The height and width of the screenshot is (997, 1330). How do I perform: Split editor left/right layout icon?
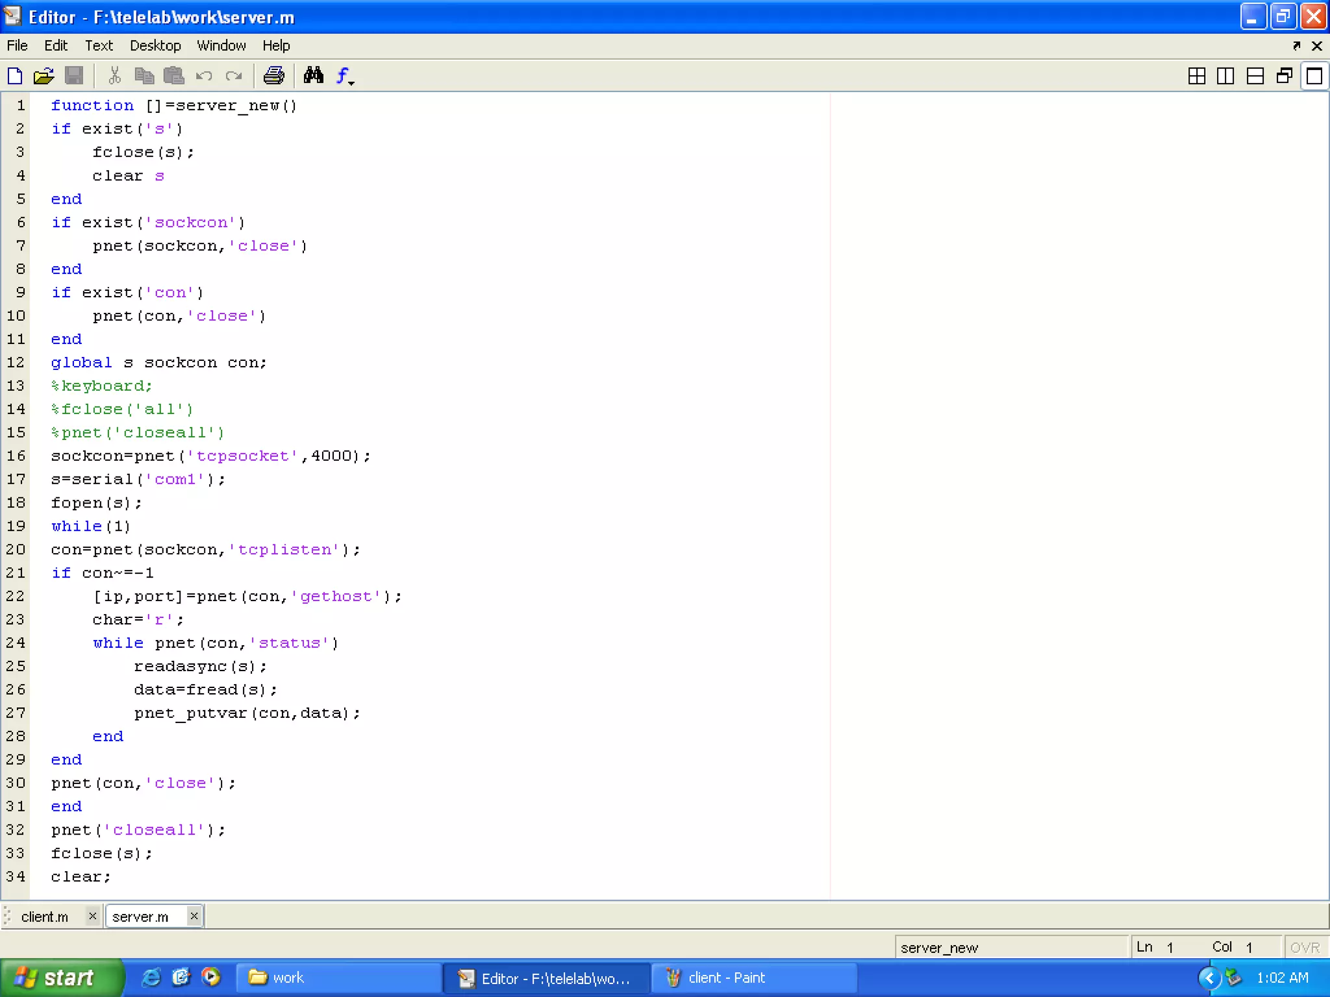tap(1225, 76)
